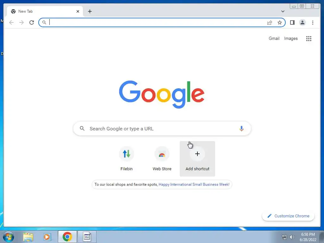324x243 pixels.
Task: Go back with the browser back arrow
Action: point(11,22)
